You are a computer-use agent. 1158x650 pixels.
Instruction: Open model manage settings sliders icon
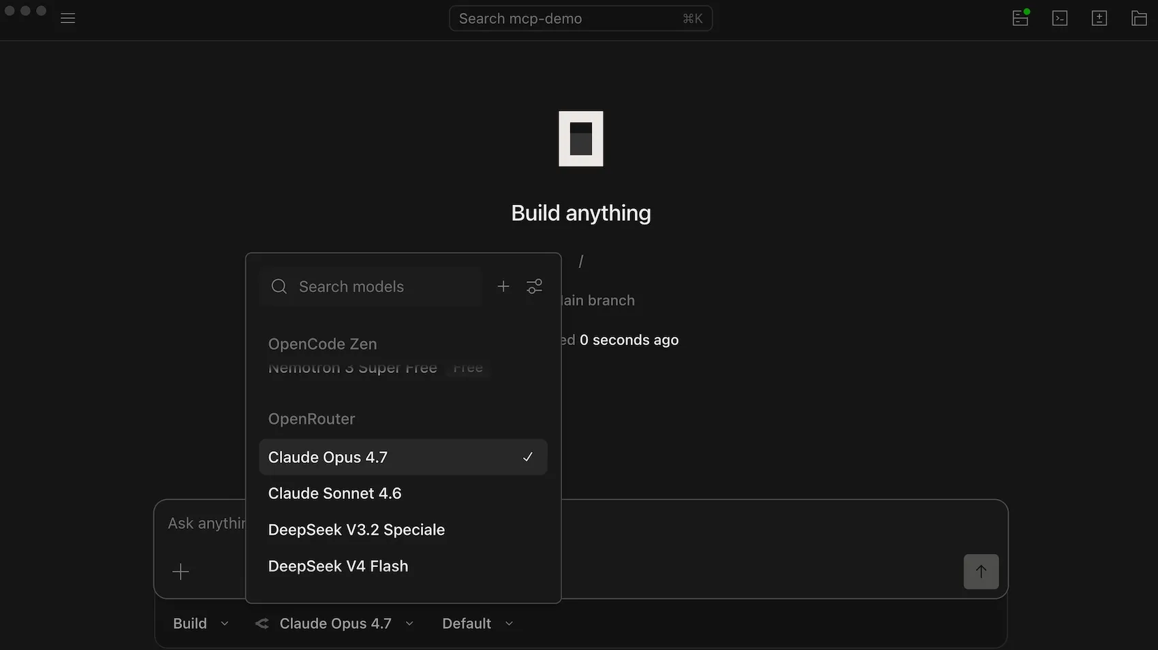[x=535, y=287]
